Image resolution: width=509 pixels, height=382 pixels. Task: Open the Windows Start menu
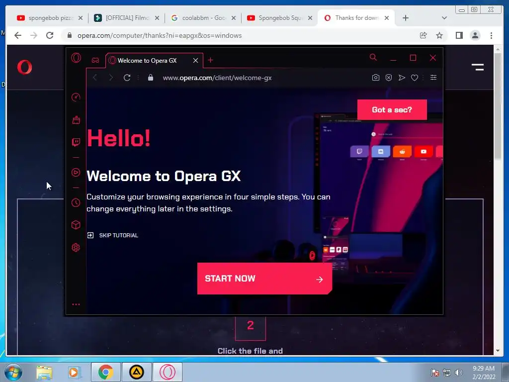coord(13,372)
